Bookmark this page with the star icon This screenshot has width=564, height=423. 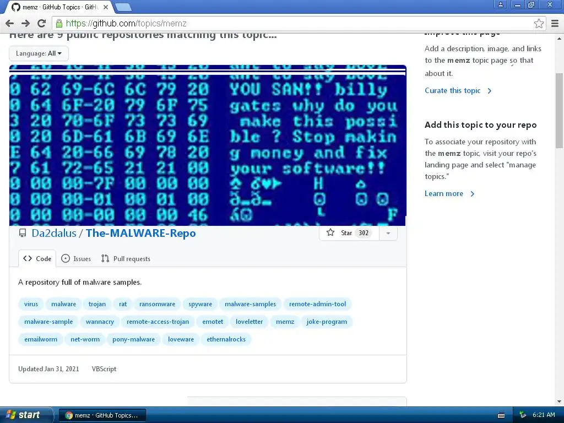pos(539,23)
